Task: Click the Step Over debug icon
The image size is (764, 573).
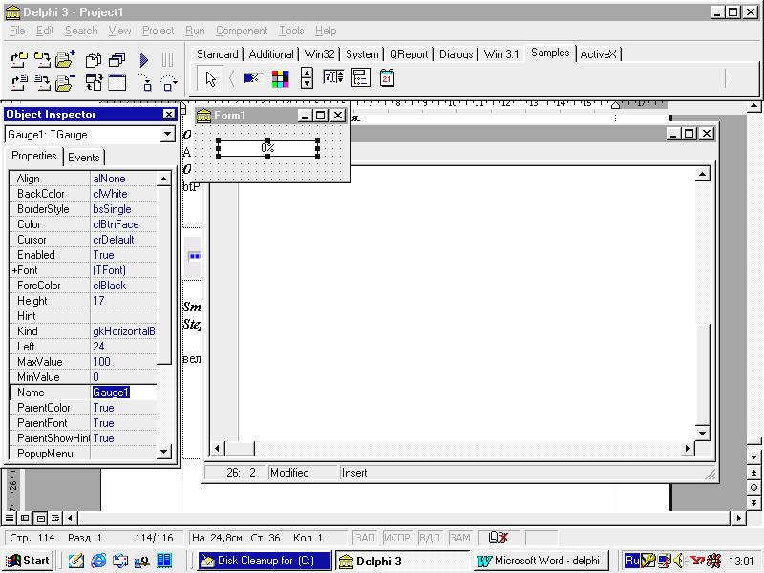Action: coord(169,83)
